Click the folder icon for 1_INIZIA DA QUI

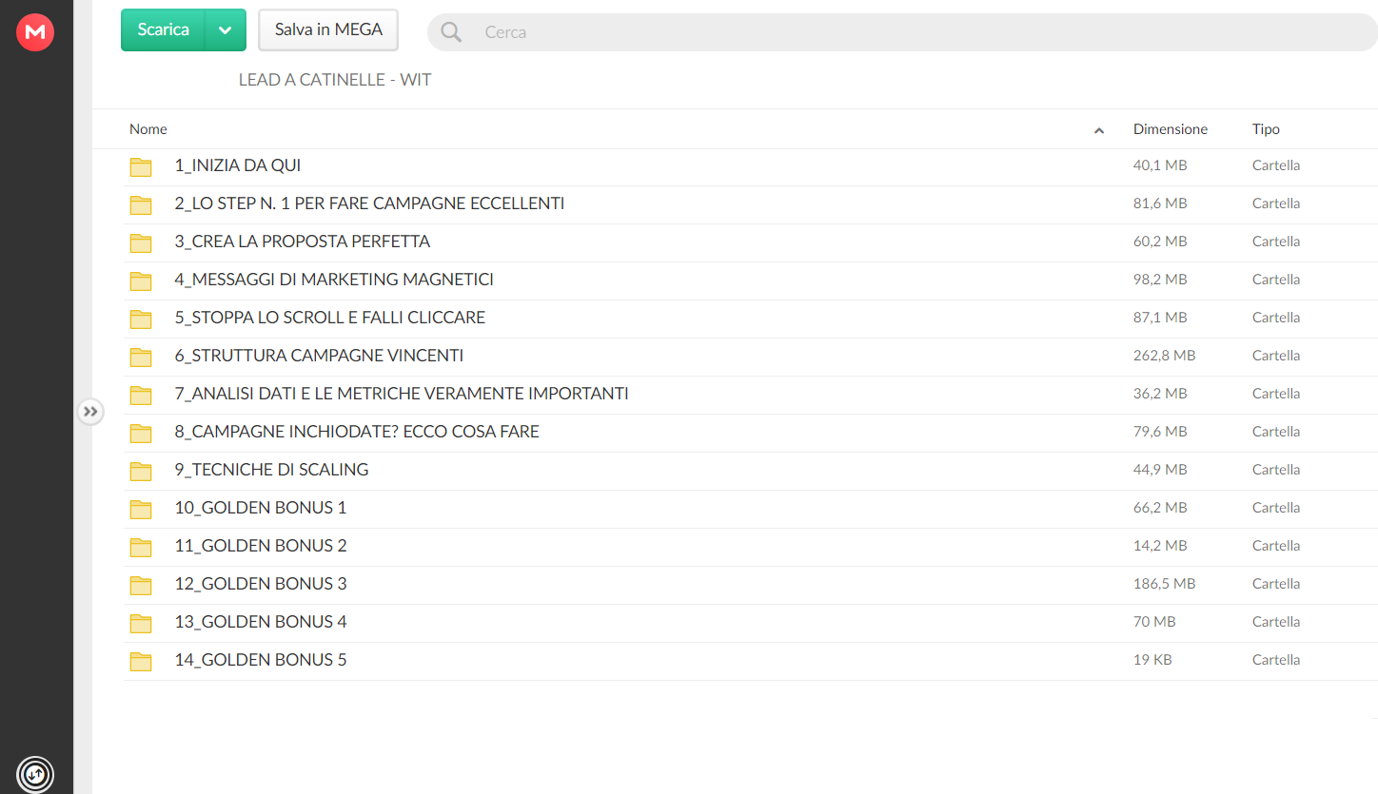[141, 167]
